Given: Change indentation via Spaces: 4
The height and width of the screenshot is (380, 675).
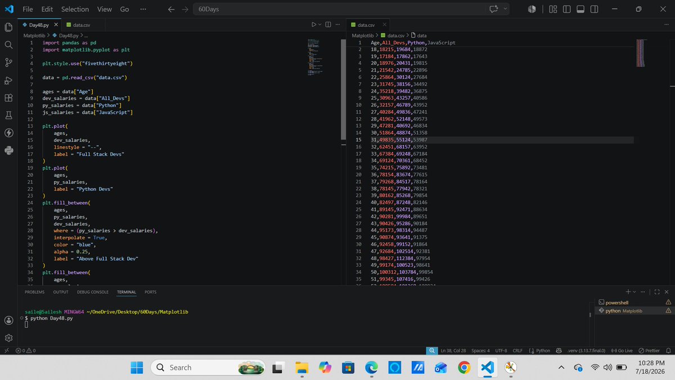Looking at the screenshot, I should pos(480,350).
